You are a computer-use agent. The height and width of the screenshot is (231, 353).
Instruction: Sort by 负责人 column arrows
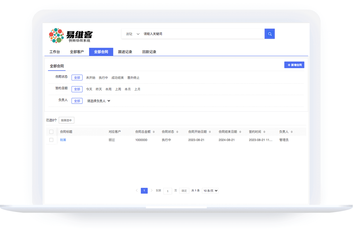click(292, 132)
